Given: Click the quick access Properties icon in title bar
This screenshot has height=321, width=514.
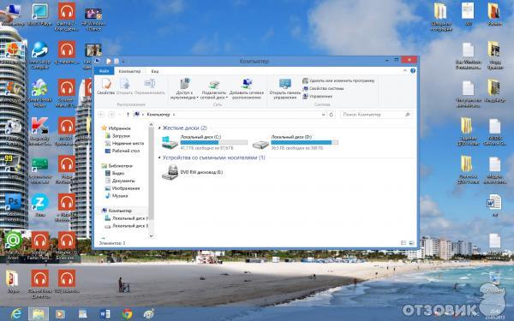Looking at the screenshot, I should (x=109, y=62).
